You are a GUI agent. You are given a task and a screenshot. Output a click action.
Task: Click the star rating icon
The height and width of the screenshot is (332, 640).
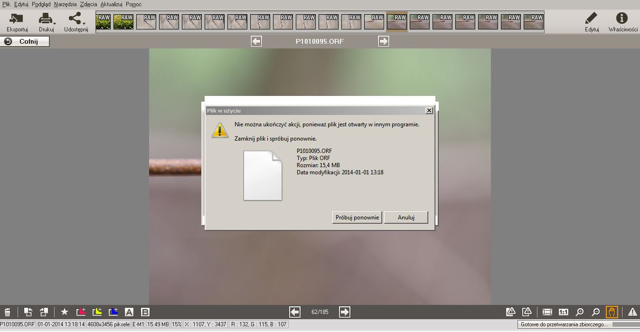(x=65, y=312)
